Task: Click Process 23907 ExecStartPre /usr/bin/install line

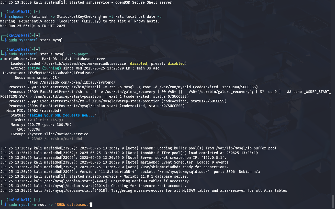Action: pyautogui.click(x=133, y=87)
